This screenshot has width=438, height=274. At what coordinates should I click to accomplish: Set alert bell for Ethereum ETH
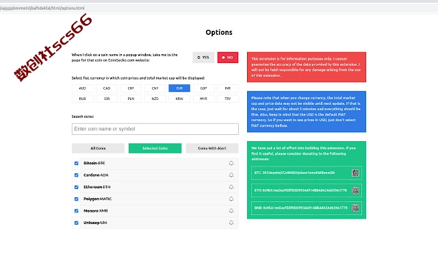pos(231,187)
